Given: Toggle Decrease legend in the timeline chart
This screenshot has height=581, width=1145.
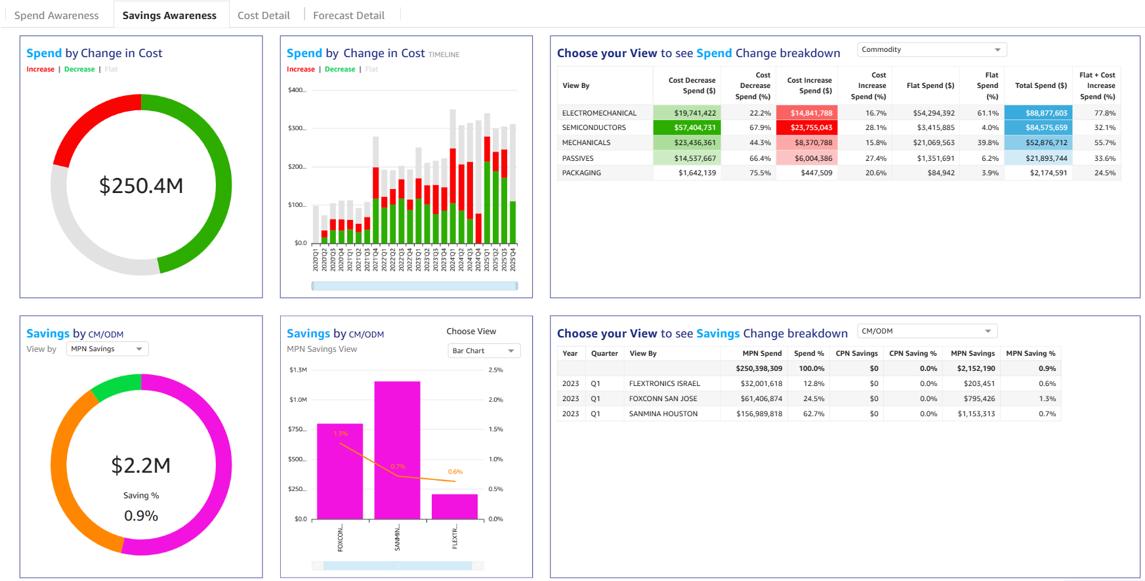Looking at the screenshot, I should pos(340,70).
